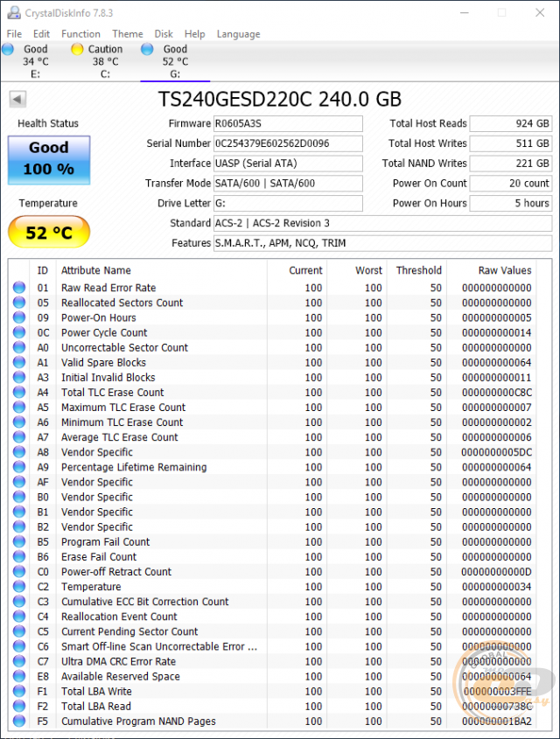Viewport: 560px width, 739px height.
Task: Click the Interface field UASP (Serial ATA)
Action: coord(288,164)
